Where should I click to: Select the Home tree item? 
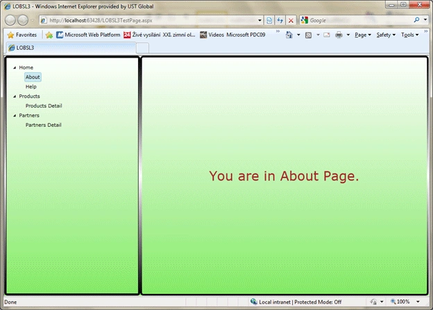26,67
